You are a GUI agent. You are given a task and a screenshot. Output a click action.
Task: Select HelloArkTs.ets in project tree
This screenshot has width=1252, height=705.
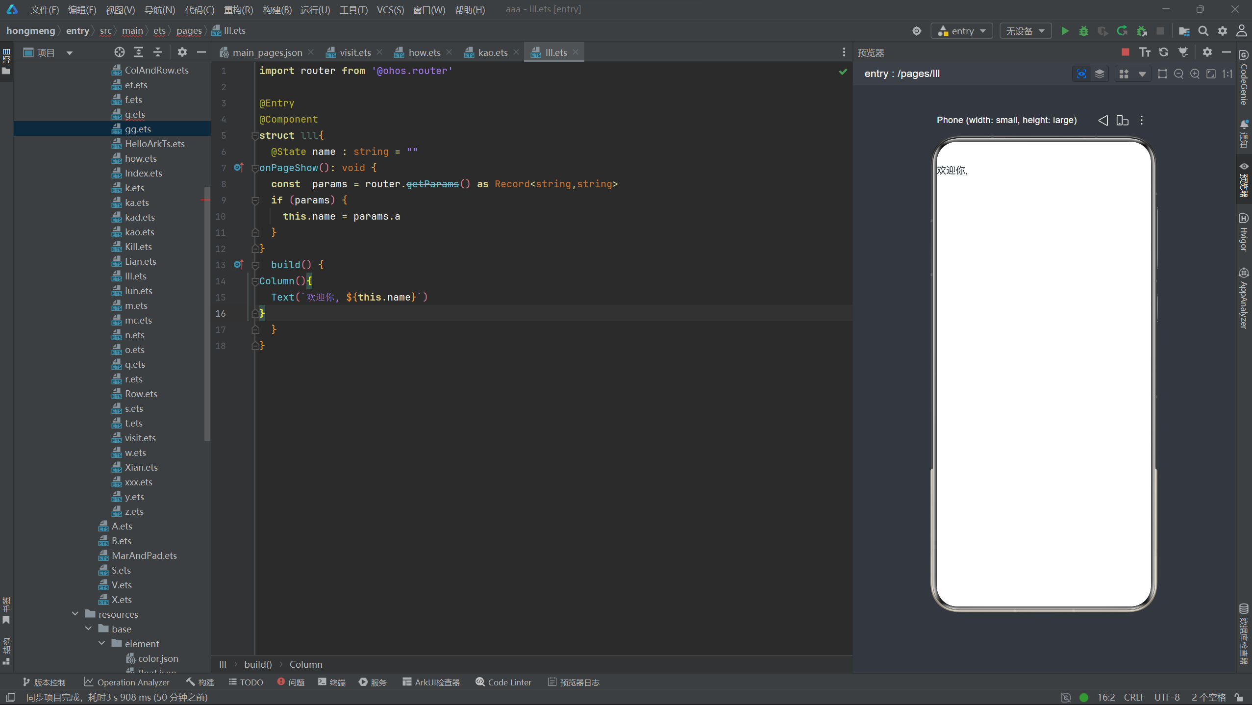[154, 144]
